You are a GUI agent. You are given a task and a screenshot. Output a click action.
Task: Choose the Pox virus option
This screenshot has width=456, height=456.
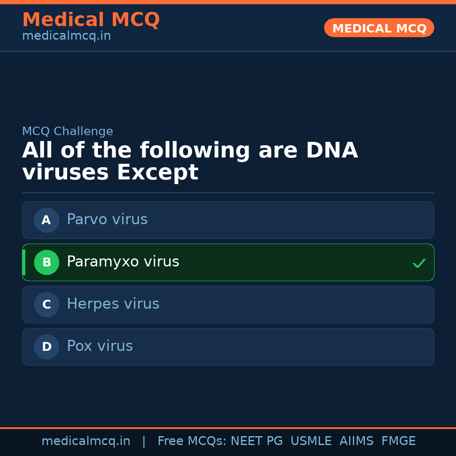click(x=100, y=346)
